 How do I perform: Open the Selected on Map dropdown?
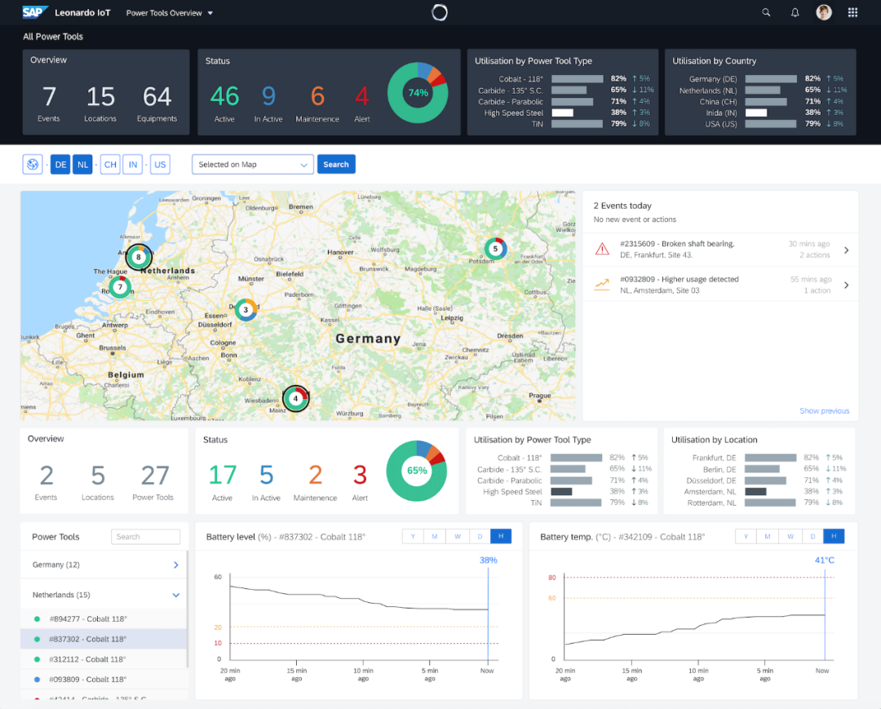253,164
